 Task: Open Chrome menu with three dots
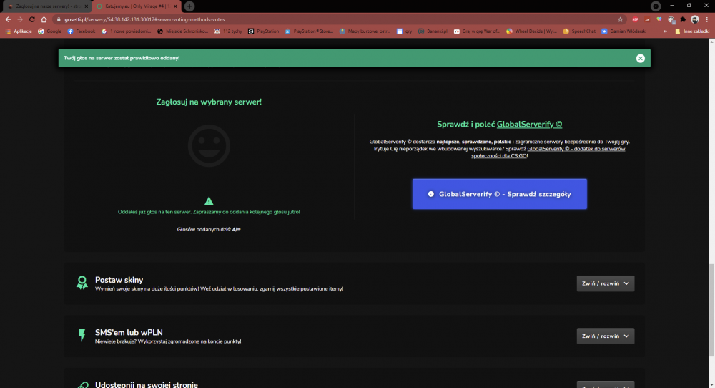[x=707, y=19]
